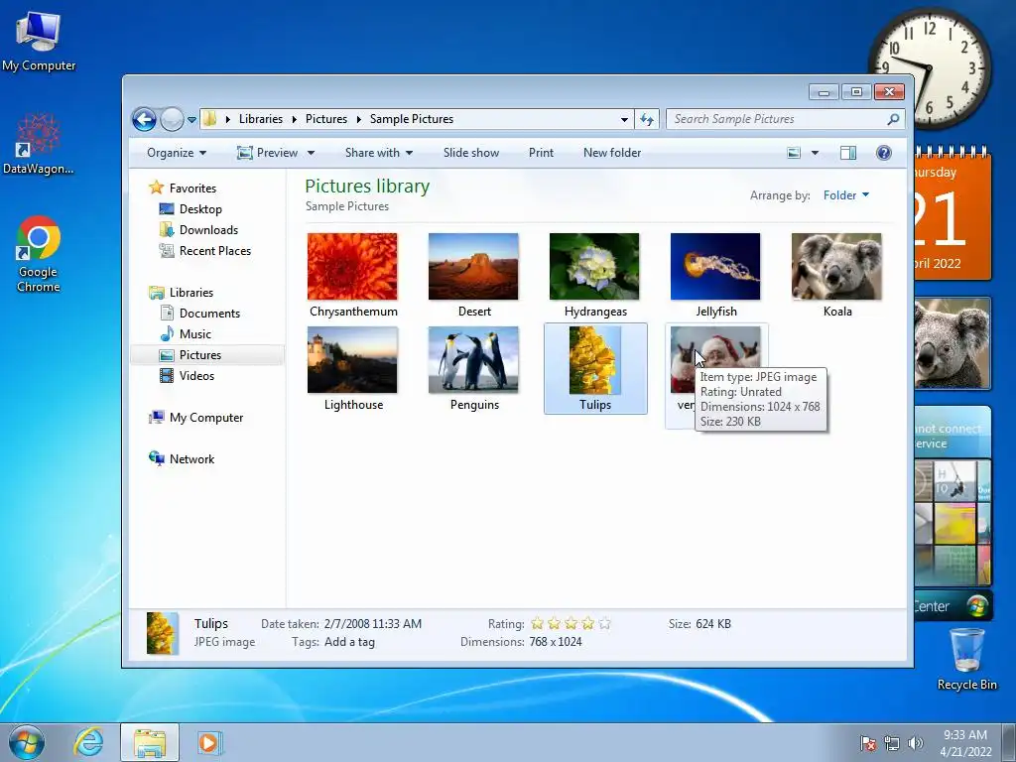1016x762 pixels.
Task: Select the Pictures library in sidebar
Action: coord(200,355)
